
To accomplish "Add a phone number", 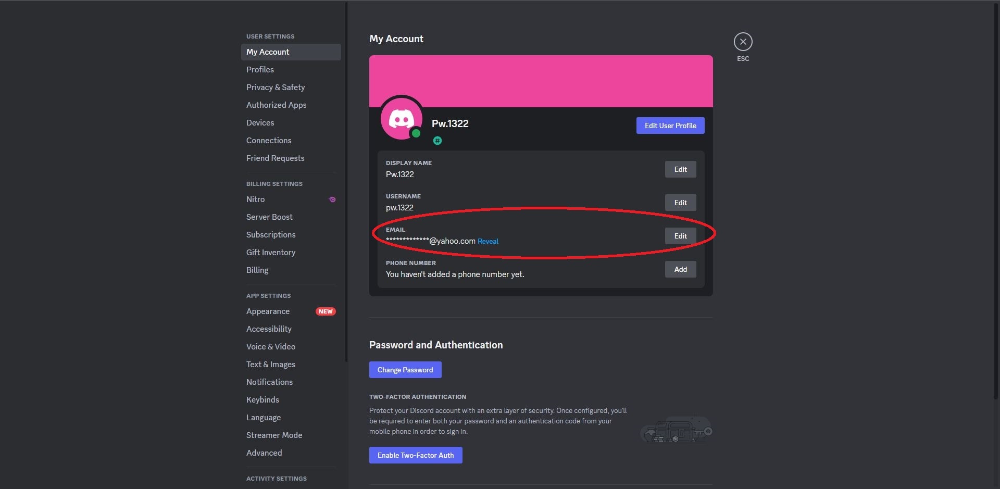I will 680,269.
